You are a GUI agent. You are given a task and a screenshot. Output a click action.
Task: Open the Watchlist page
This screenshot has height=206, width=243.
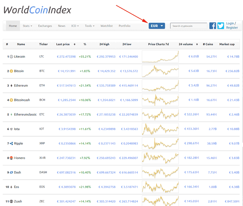107,26
